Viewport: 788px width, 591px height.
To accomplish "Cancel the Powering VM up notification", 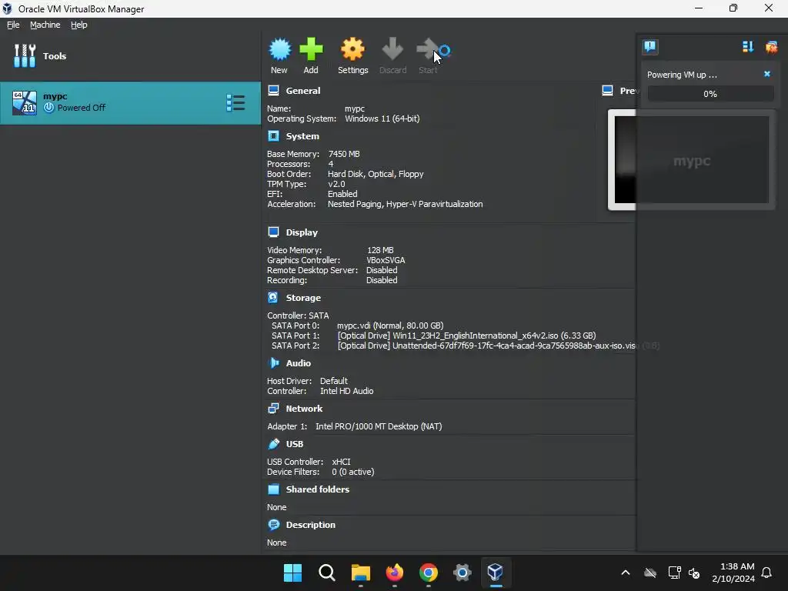I will [767, 74].
